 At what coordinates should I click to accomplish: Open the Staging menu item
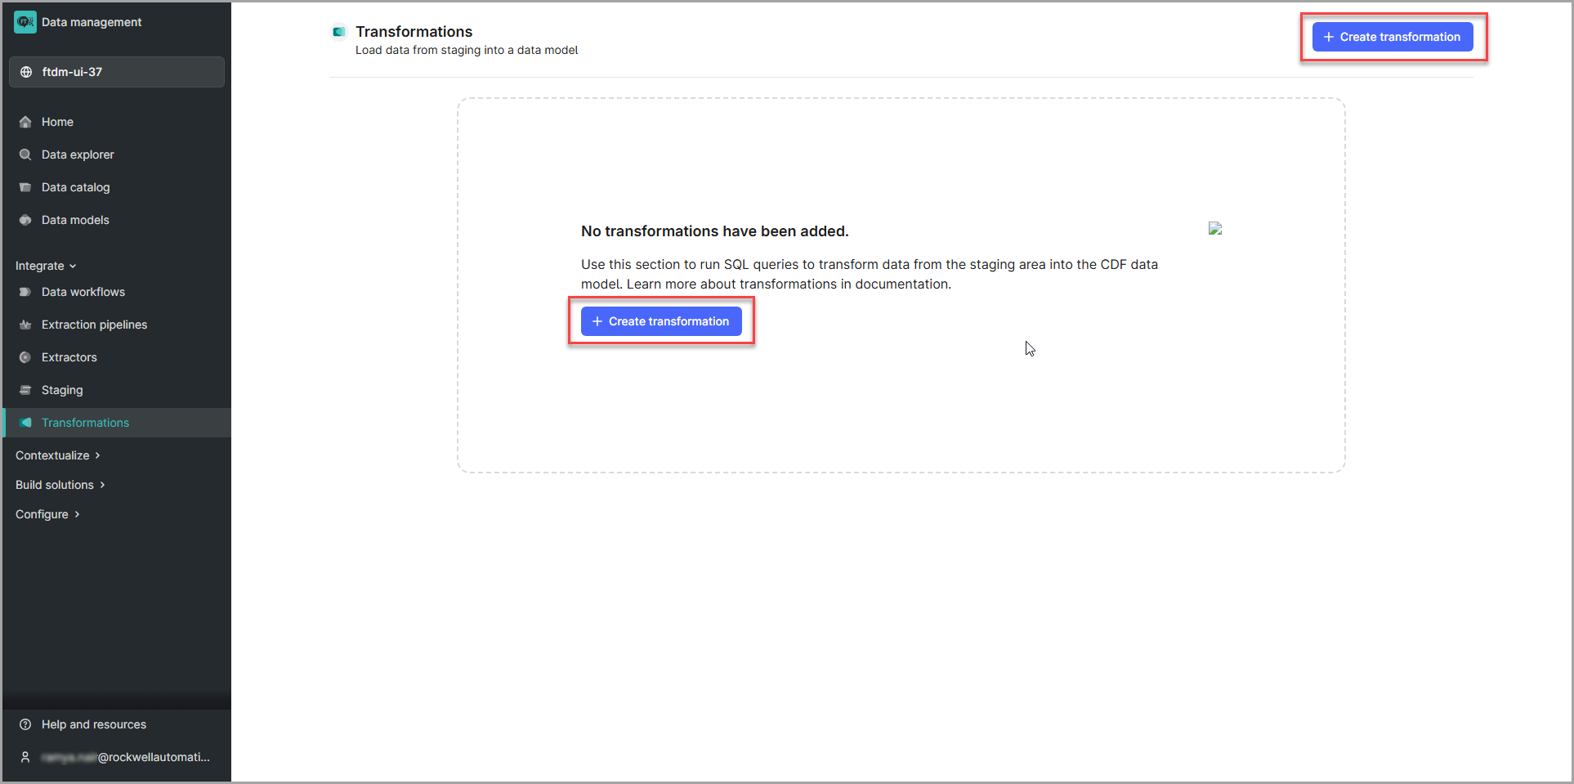tap(62, 390)
